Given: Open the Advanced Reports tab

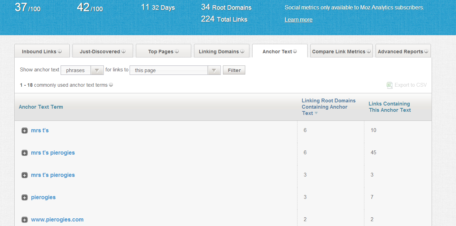Looking at the screenshot, I should (403, 51).
